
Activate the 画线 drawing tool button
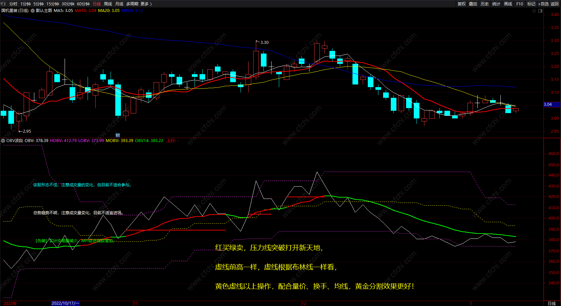pos(508,4)
